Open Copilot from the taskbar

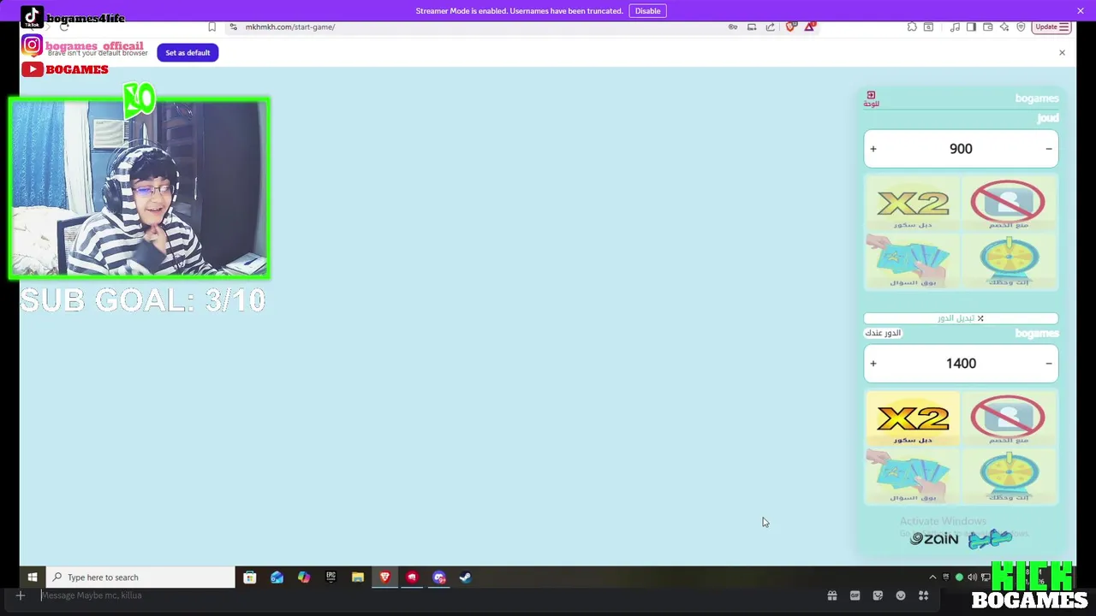tap(304, 577)
